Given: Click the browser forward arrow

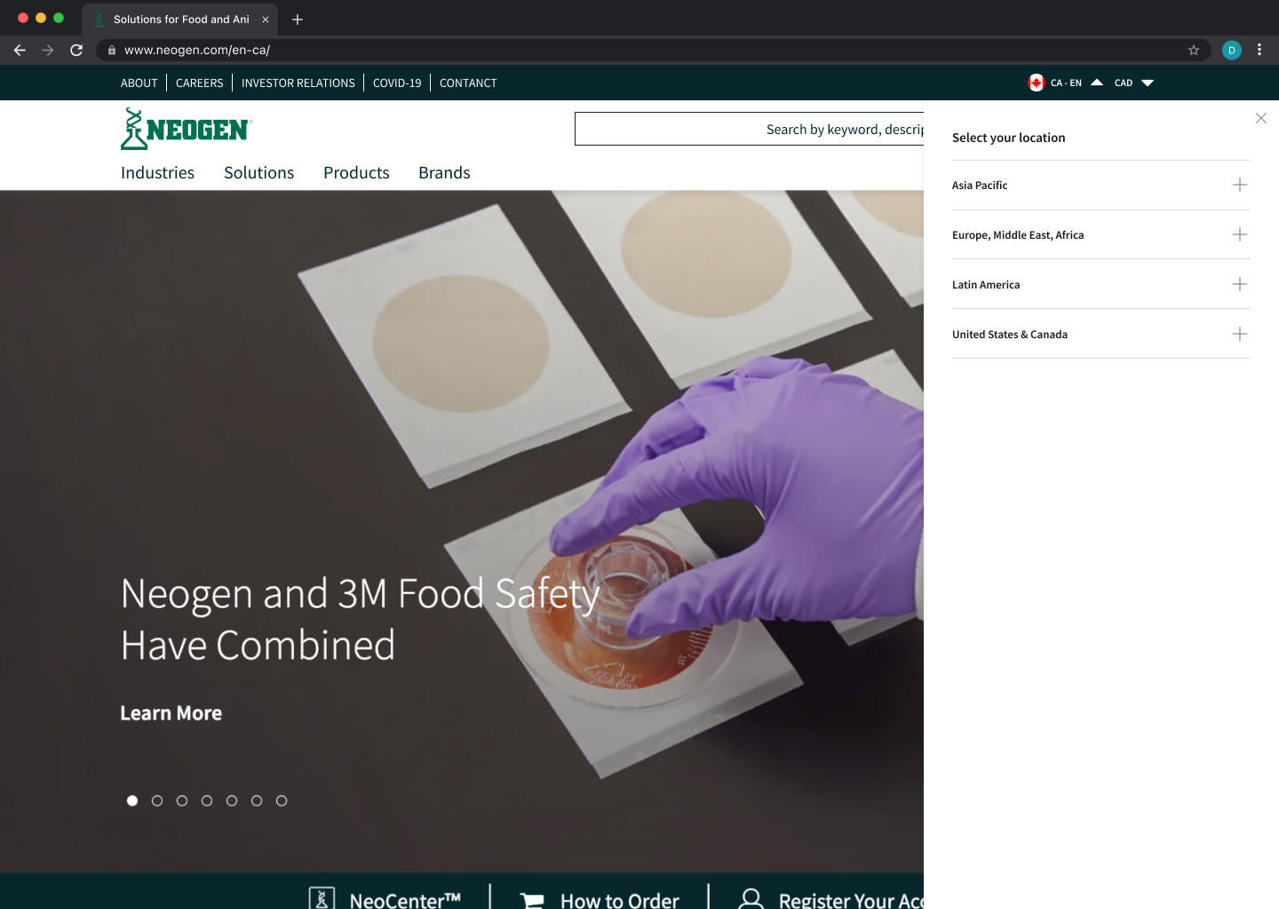Looking at the screenshot, I should (48, 50).
